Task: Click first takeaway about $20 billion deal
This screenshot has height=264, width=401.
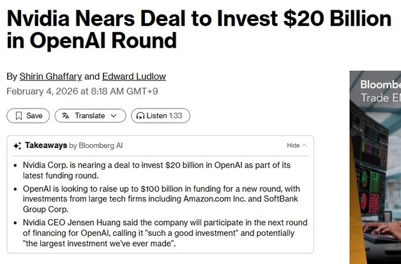Action: (x=156, y=170)
